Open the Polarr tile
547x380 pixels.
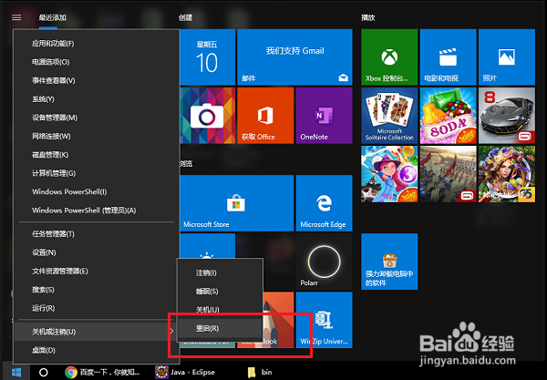click(324, 262)
